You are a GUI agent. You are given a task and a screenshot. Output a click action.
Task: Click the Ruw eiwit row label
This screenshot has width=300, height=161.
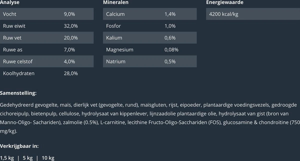click(x=14, y=26)
